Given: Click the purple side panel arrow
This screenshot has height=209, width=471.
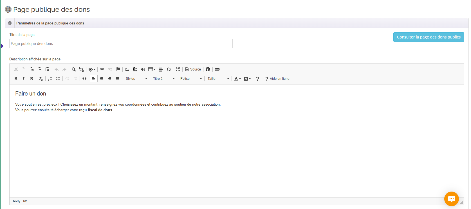Looking at the screenshot, I should tap(2, 46).
